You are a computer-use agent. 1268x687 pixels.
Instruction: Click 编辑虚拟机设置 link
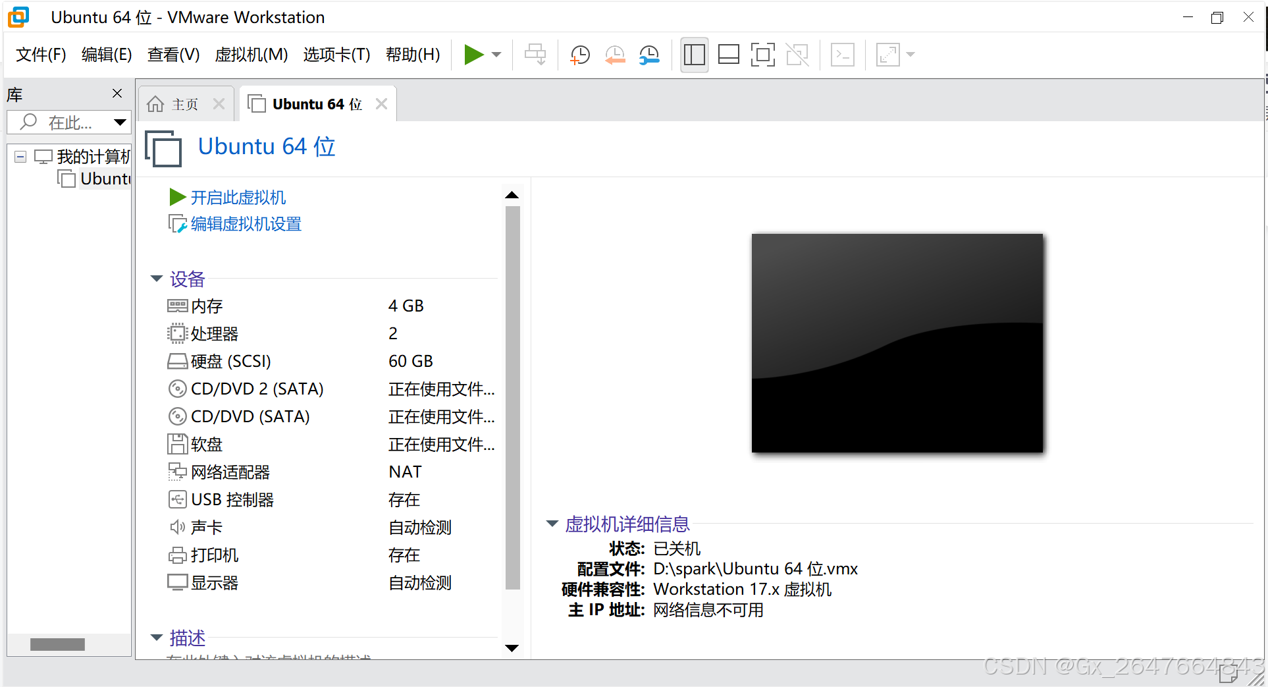(x=246, y=225)
